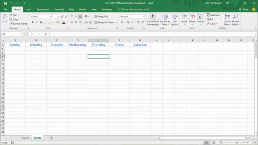Open the Insert ribbon tab
Image resolution: width=258 pixels, height=145 pixels.
point(28,9)
